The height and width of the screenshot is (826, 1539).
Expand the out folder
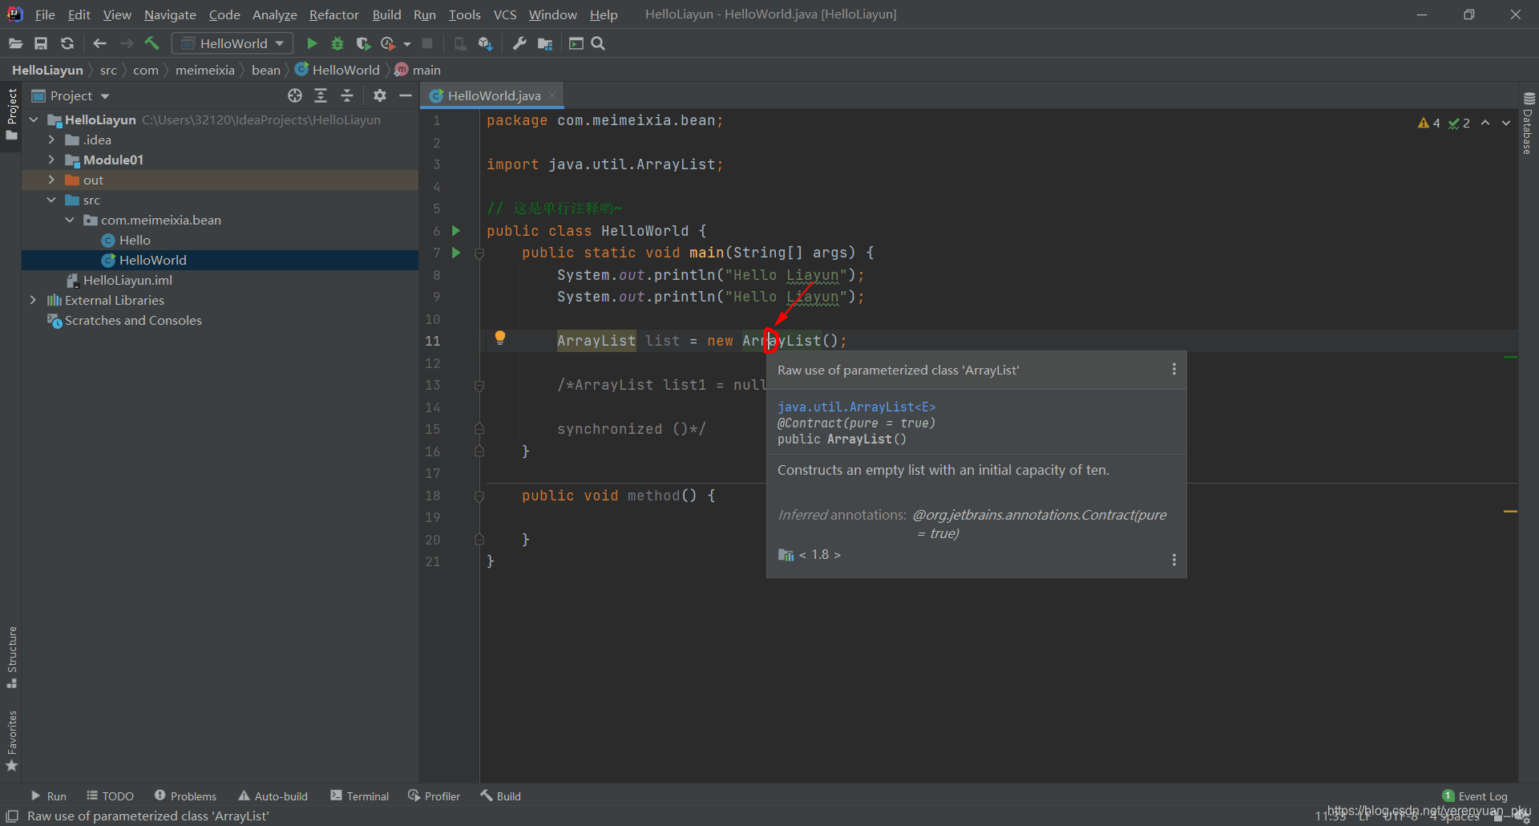coord(51,180)
